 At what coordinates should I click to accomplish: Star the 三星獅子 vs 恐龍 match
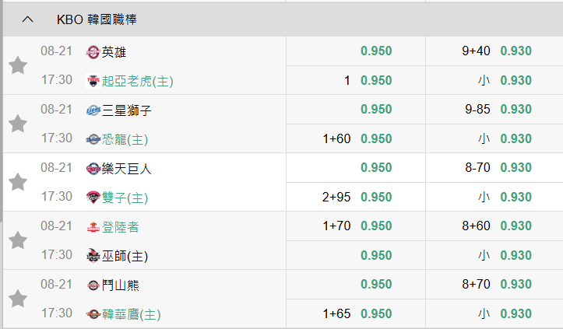pos(18,124)
